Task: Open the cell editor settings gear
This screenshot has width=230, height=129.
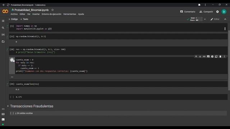Action: (212, 57)
